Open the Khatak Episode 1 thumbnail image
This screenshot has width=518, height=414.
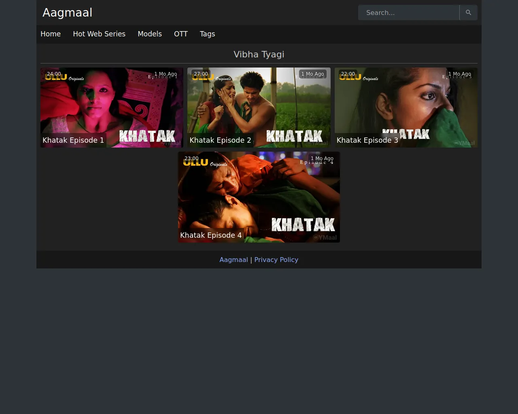[112, 105]
